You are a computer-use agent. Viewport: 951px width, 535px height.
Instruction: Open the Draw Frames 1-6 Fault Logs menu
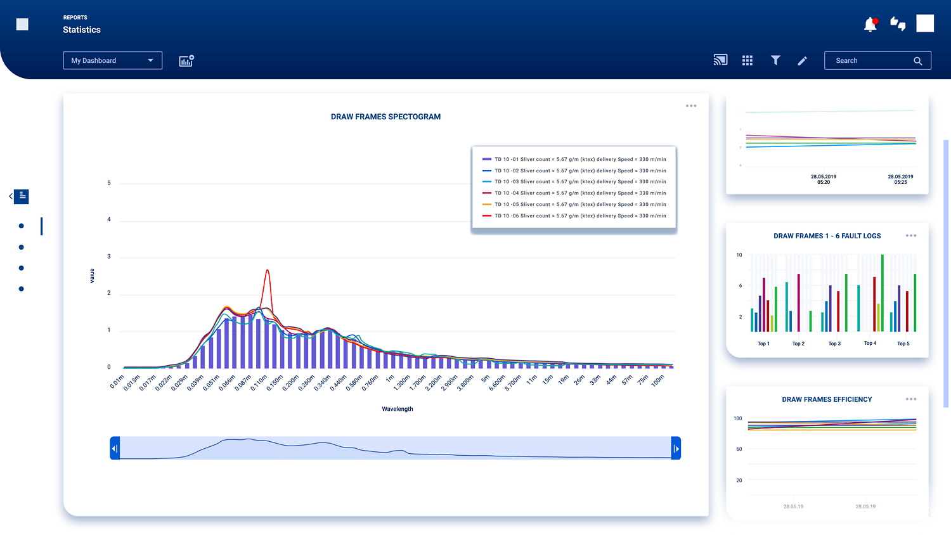coord(911,235)
